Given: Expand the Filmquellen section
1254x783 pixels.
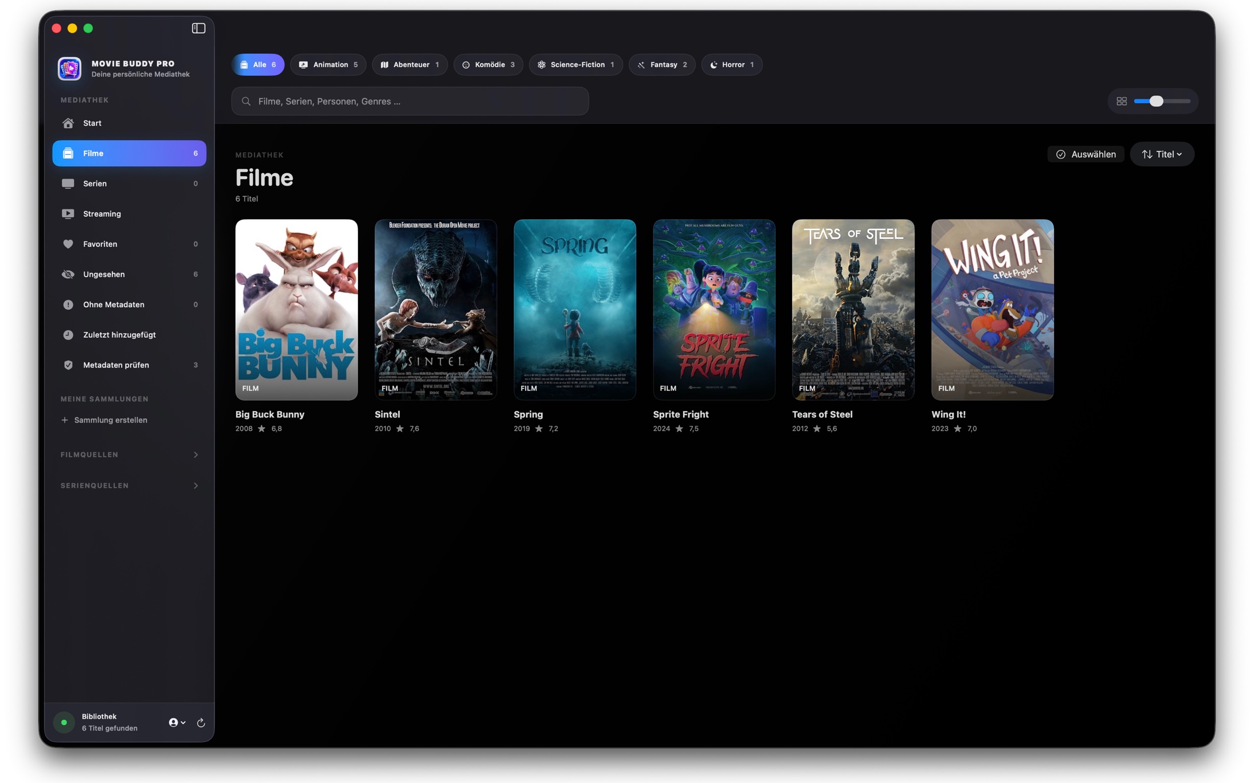Looking at the screenshot, I should point(129,455).
